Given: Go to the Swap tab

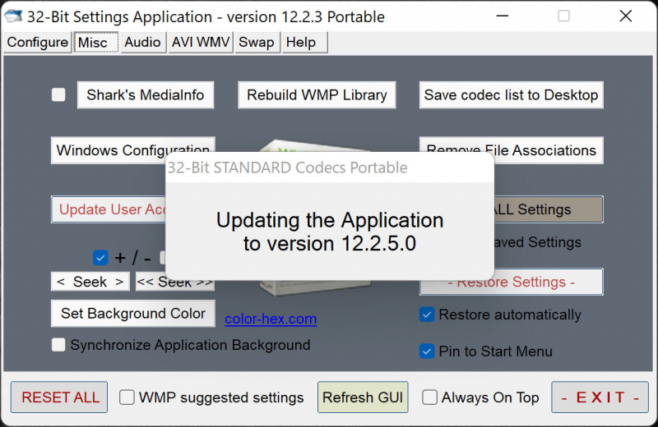Looking at the screenshot, I should (x=256, y=43).
